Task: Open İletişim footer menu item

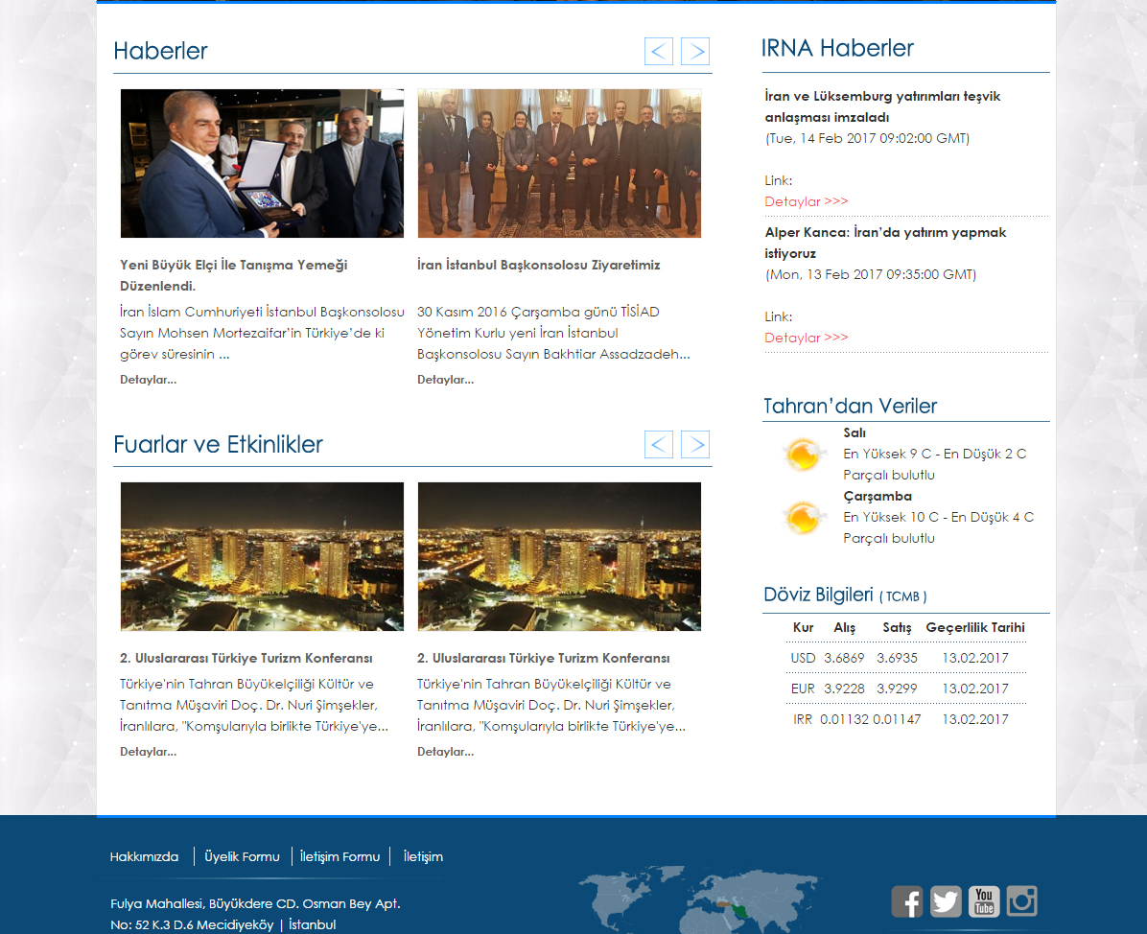Action: click(423, 856)
